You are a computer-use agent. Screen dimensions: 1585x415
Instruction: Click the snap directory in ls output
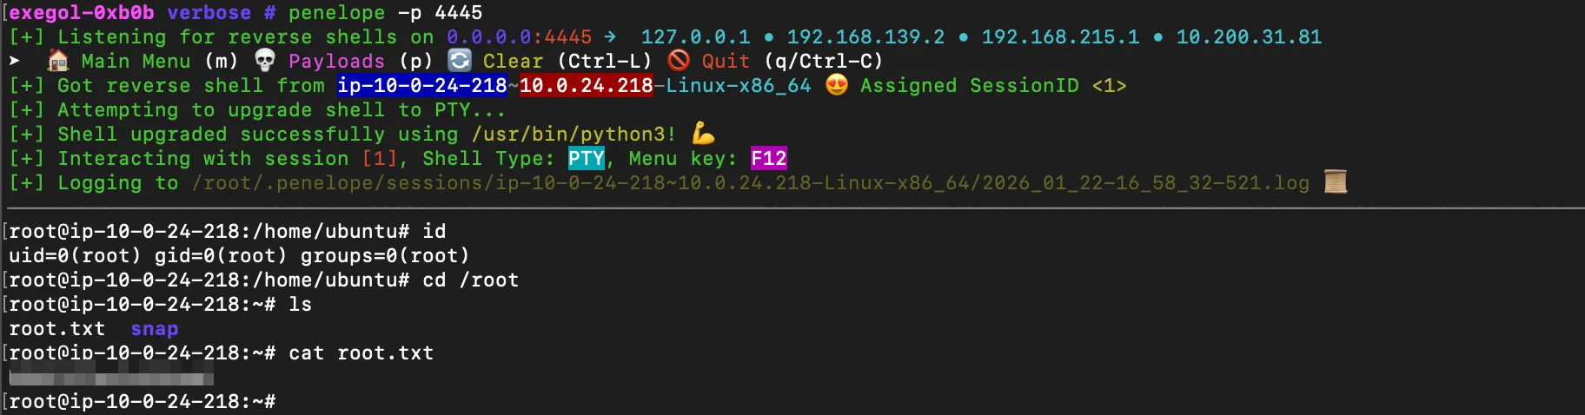click(x=155, y=329)
